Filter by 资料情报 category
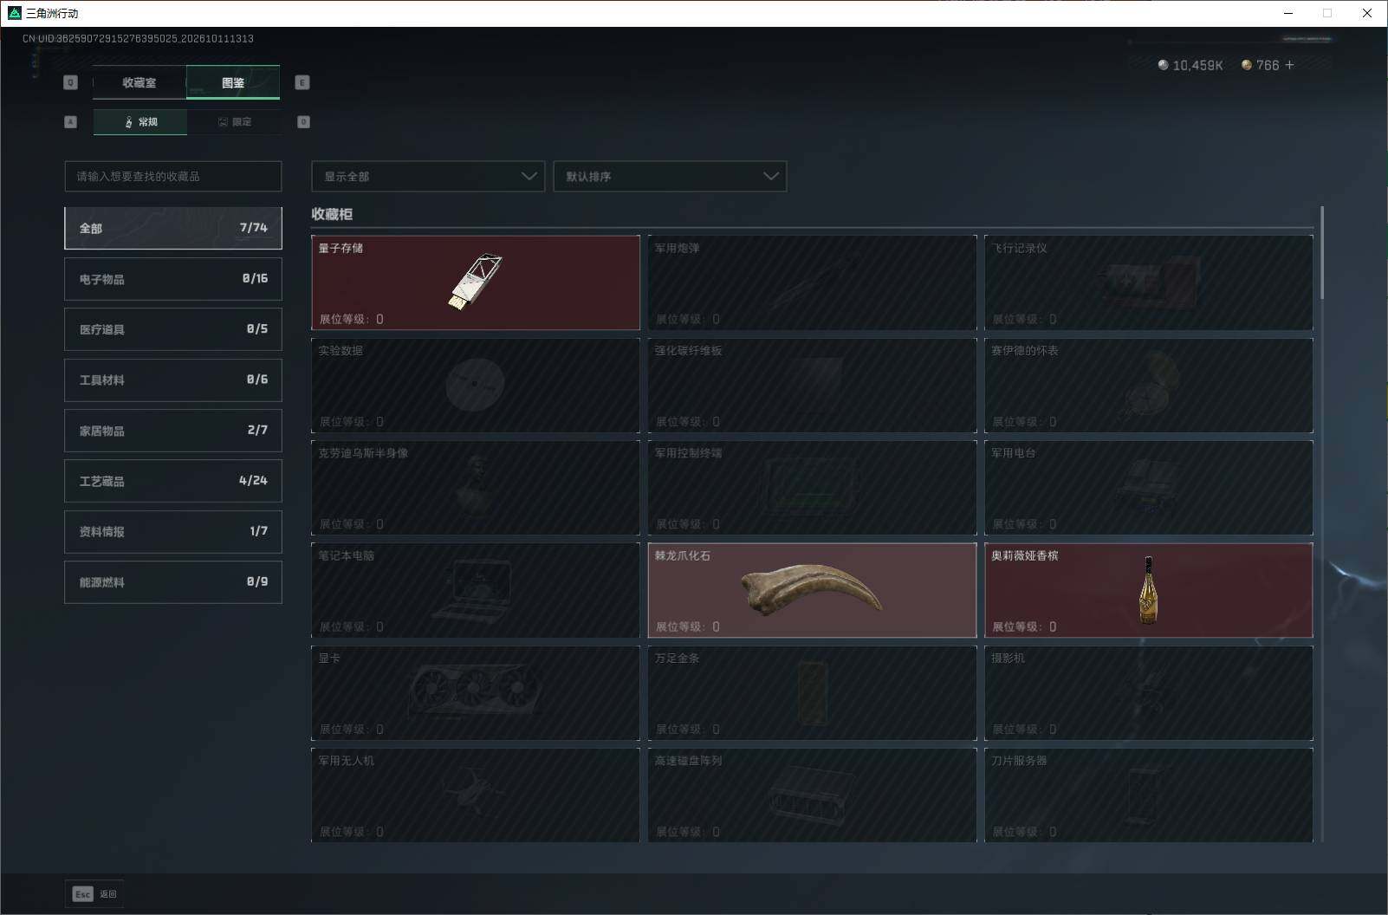This screenshot has width=1388, height=915. pos(173,531)
